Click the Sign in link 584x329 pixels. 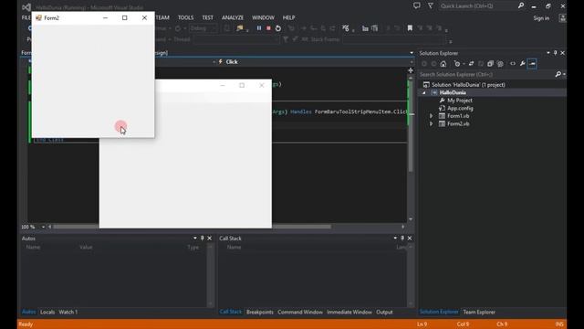pyautogui.click(x=541, y=18)
